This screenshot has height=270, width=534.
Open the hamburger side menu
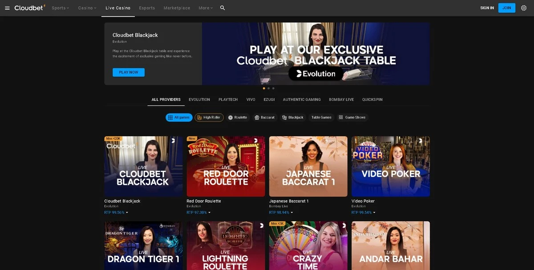7,8
